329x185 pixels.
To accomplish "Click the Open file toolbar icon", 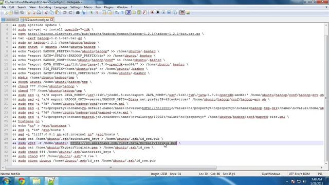I will [x=11, y=12].
